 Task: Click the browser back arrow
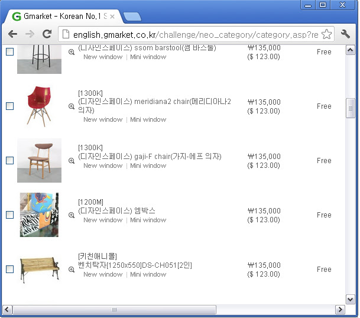(12, 34)
